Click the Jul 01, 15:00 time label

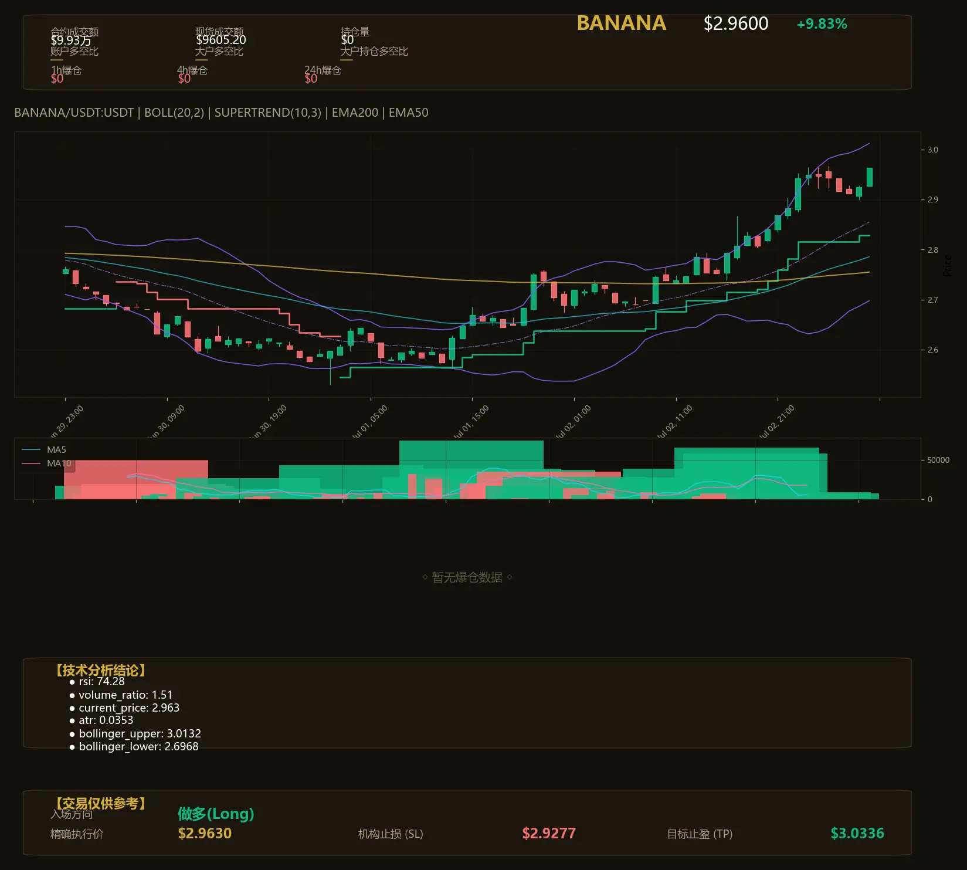coord(471,422)
